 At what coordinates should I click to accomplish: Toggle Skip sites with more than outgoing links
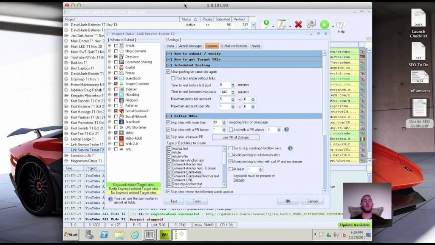pos(168,122)
